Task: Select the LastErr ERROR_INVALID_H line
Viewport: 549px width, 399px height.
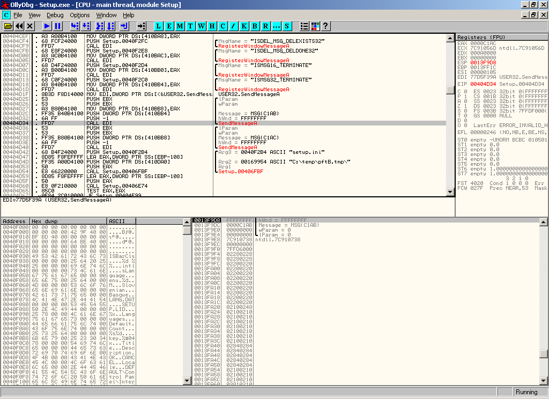Action: click(510, 125)
